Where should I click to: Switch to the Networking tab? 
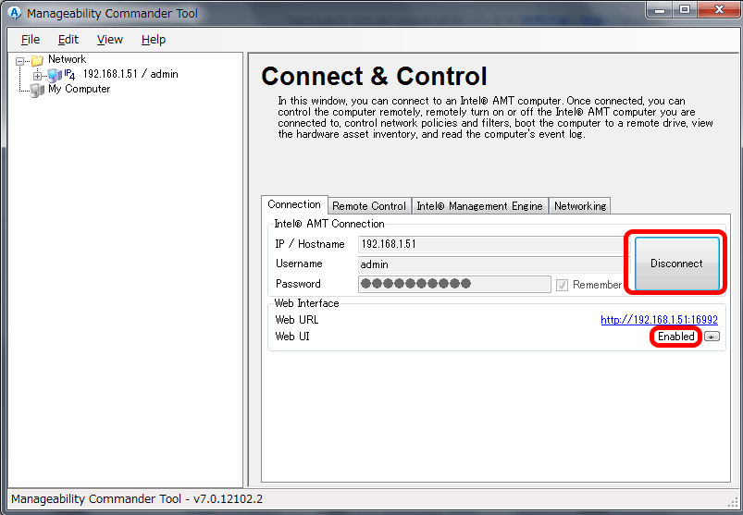[580, 206]
